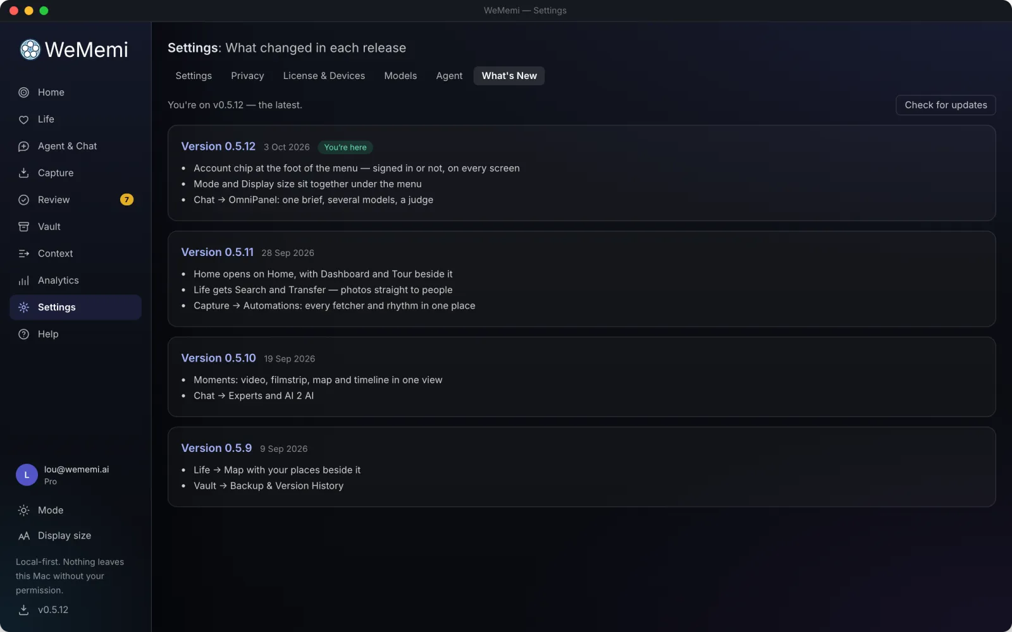Click the WeMemi logo
Image resolution: width=1012 pixels, height=632 pixels.
(74, 49)
